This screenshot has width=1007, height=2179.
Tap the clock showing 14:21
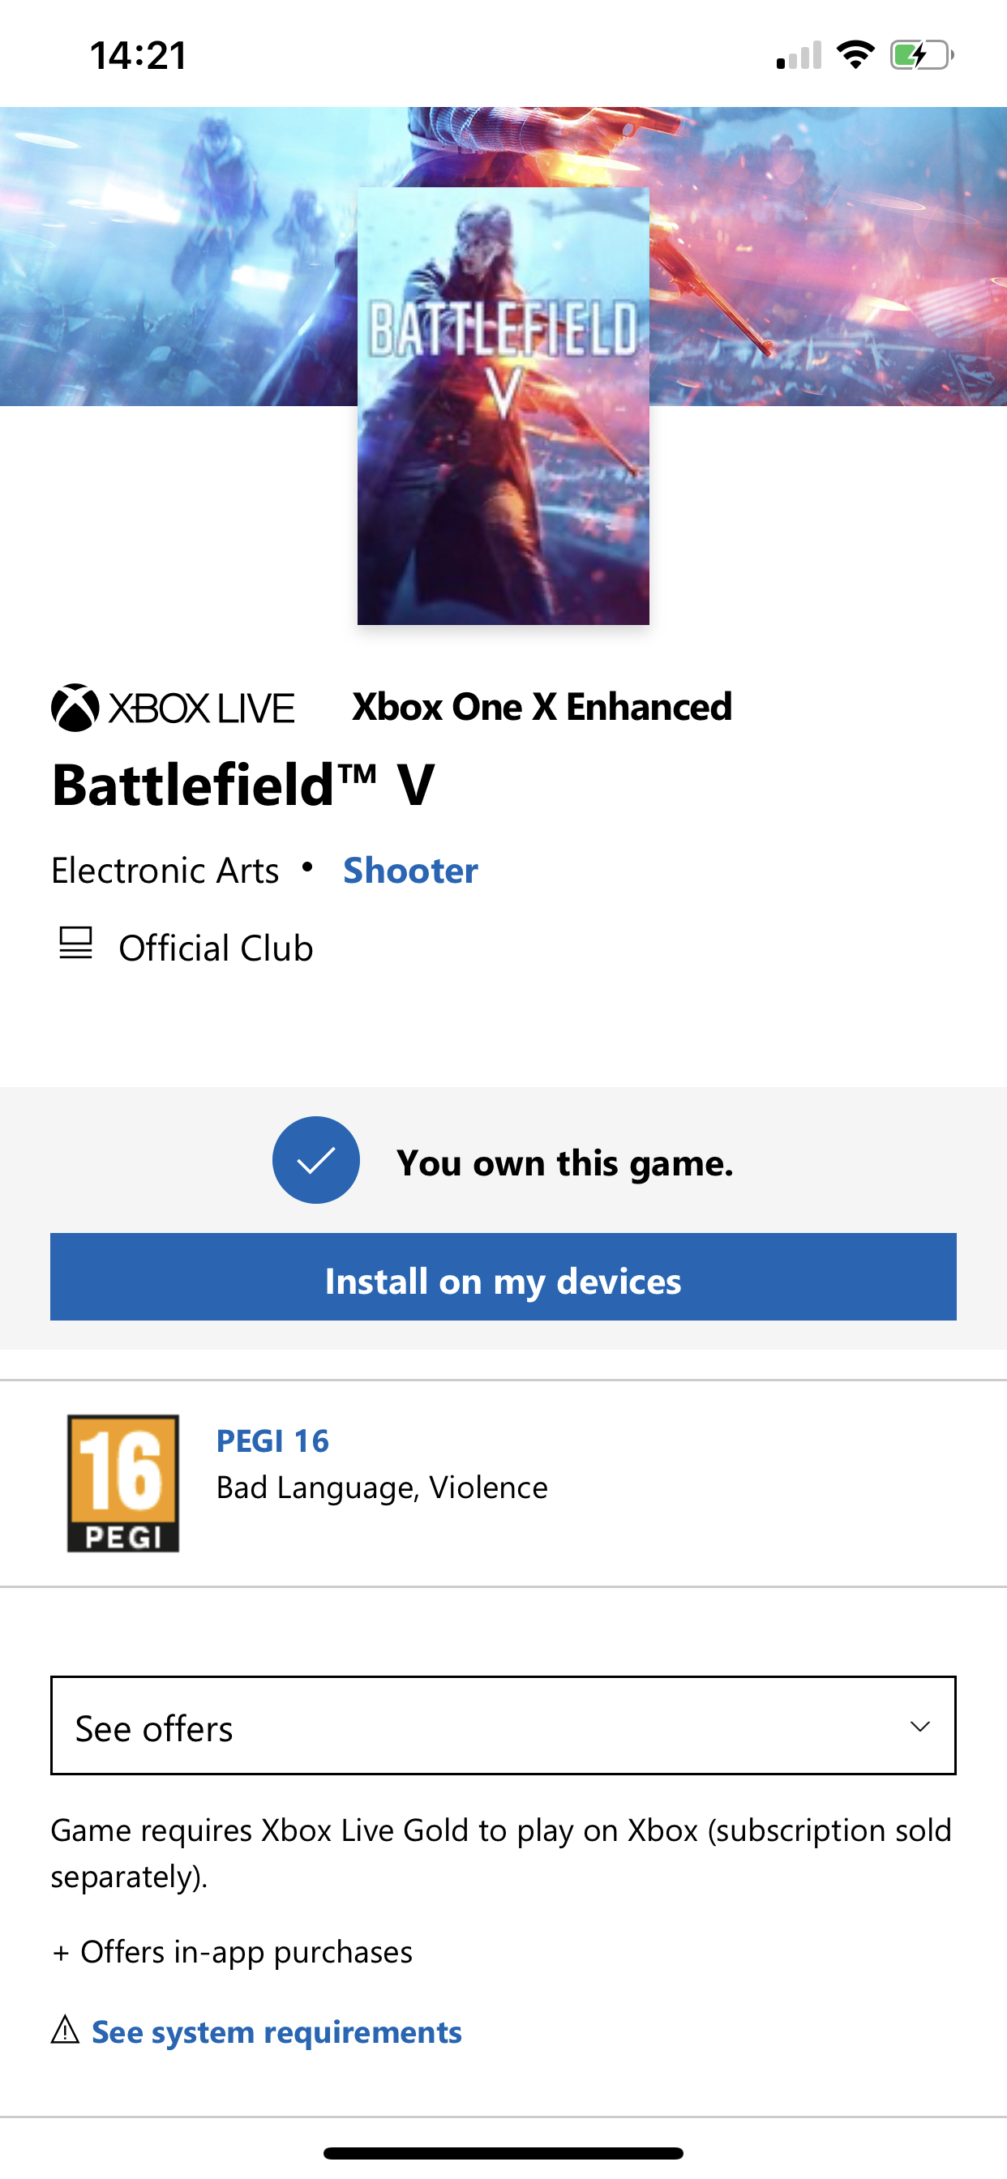point(139,56)
